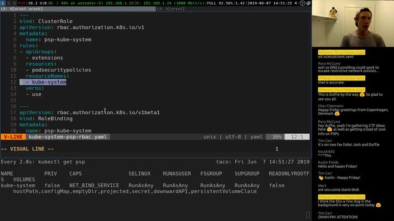Click the presenter's webcam video feed

(x=353, y=23)
